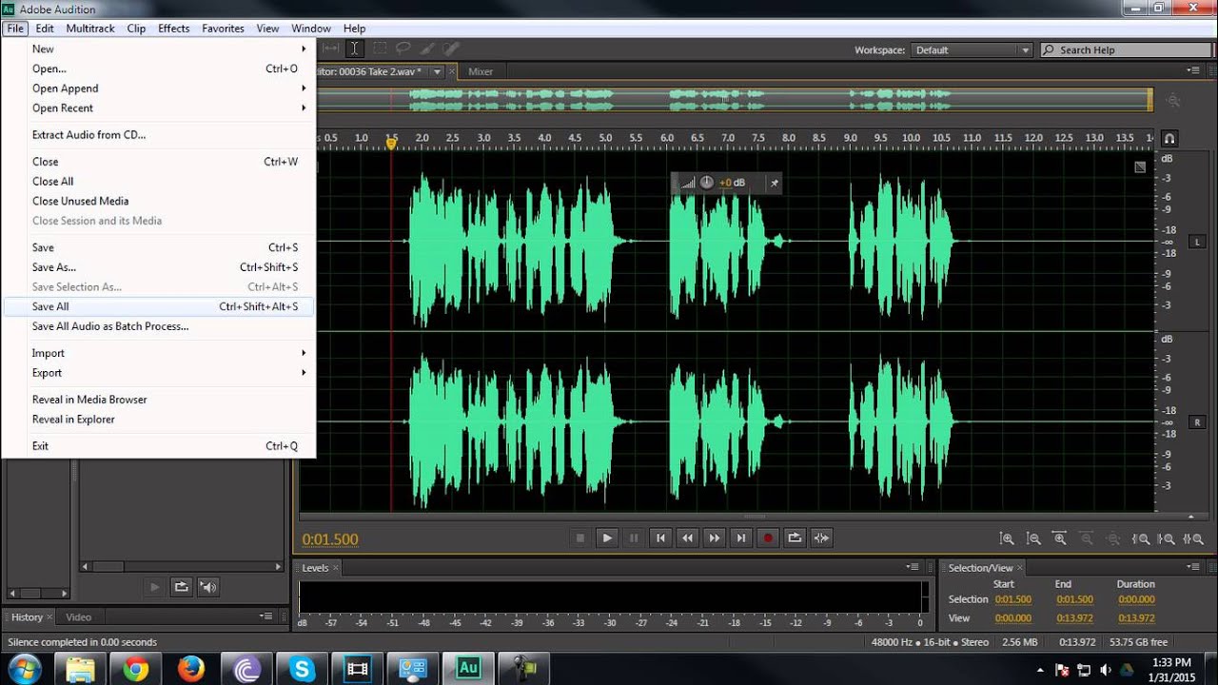This screenshot has width=1218, height=685.
Task: Open Skype from the taskbar
Action: tap(303, 668)
